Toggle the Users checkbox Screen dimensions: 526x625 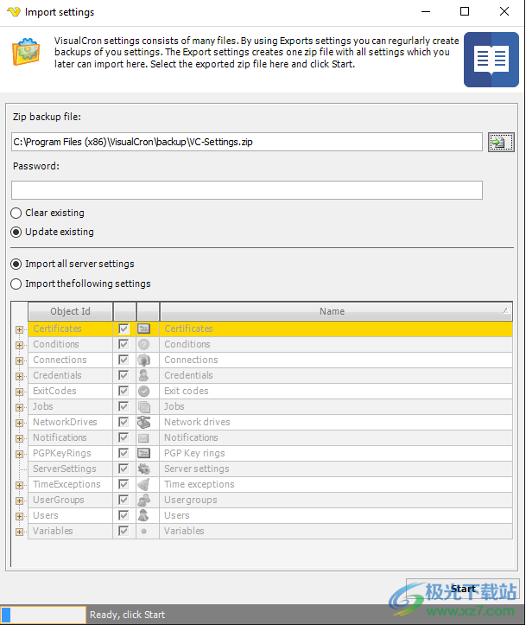click(124, 515)
